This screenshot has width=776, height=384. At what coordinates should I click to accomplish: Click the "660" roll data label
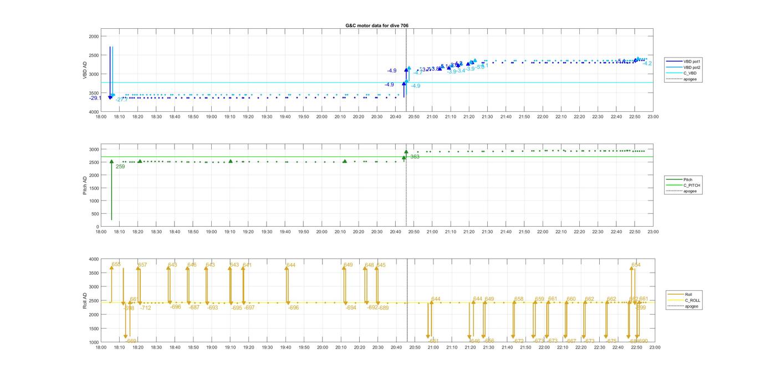click(571, 299)
